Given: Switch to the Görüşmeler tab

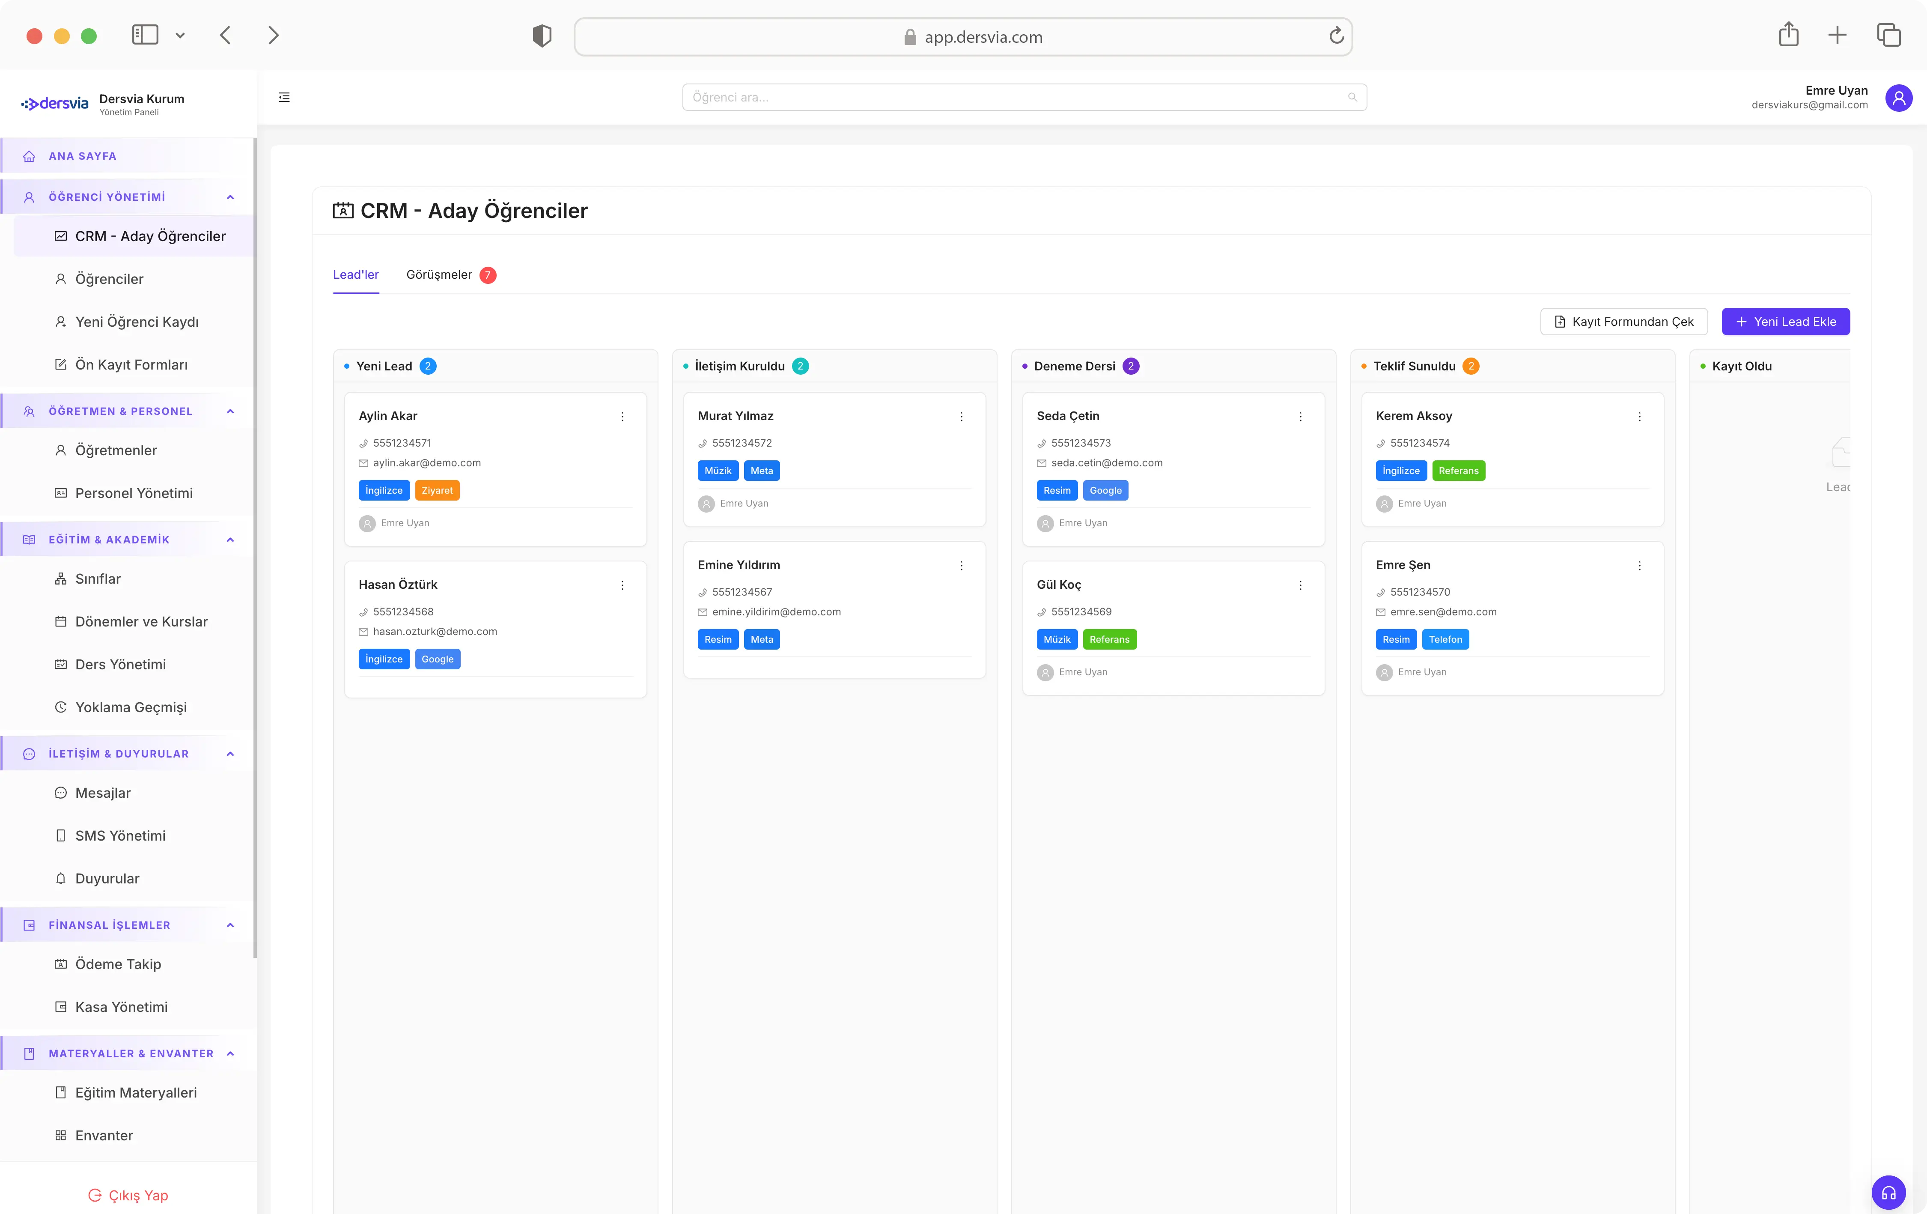Looking at the screenshot, I should click(x=439, y=274).
